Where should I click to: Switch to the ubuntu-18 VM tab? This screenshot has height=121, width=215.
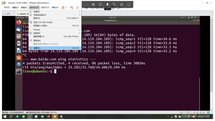point(22,14)
